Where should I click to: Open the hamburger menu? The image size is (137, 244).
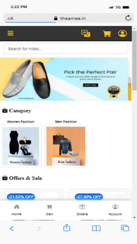tap(10, 33)
